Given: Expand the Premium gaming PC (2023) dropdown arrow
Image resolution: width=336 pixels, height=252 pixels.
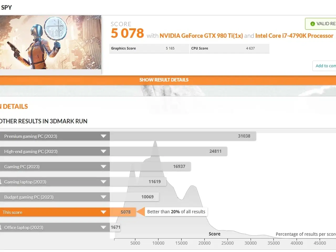Looking at the screenshot, I should point(103,136).
